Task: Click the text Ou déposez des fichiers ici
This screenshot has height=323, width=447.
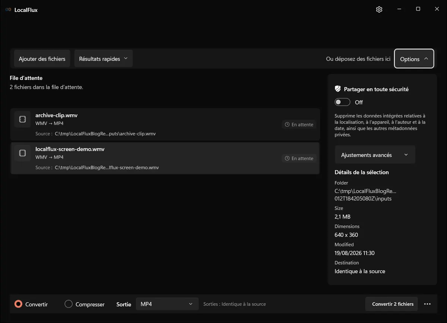Action: [358, 59]
